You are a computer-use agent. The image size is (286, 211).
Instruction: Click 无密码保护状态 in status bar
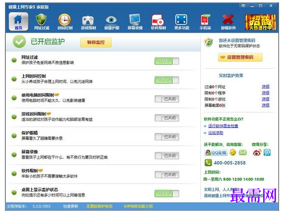(100, 206)
